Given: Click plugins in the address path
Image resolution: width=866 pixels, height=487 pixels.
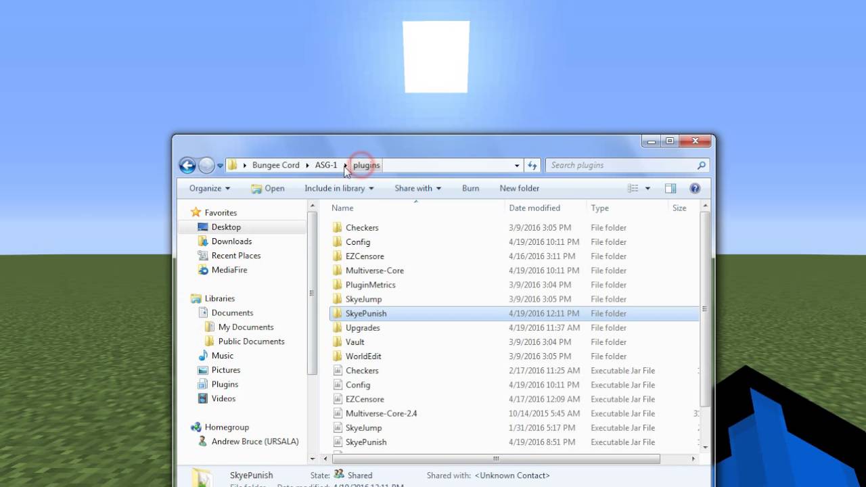Looking at the screenshot, I should (x=367, y=165).
